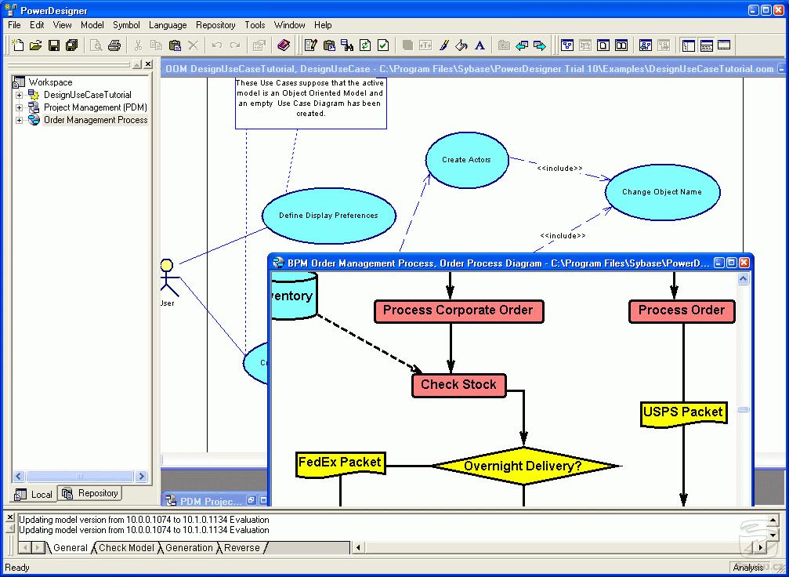Expand the DesignUseCaseTutorial tree node
The image size is (789, 577).
19,95
